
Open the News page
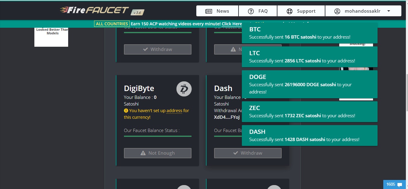(x=217, y=11)
